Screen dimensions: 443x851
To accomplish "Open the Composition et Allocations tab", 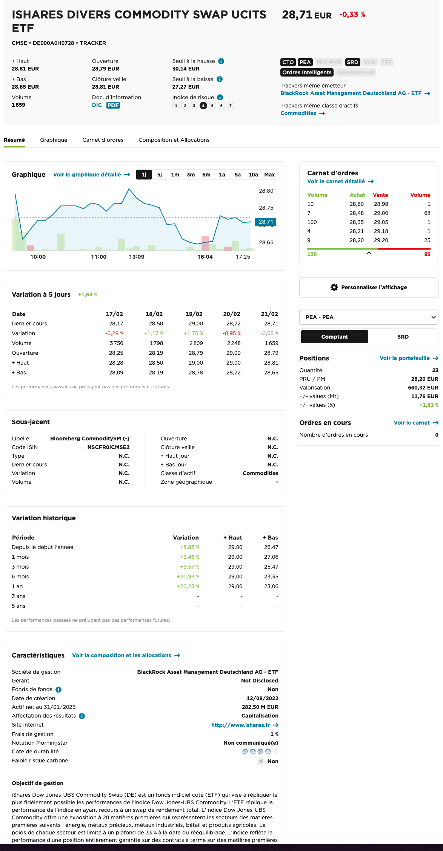I will coord(174,140).
